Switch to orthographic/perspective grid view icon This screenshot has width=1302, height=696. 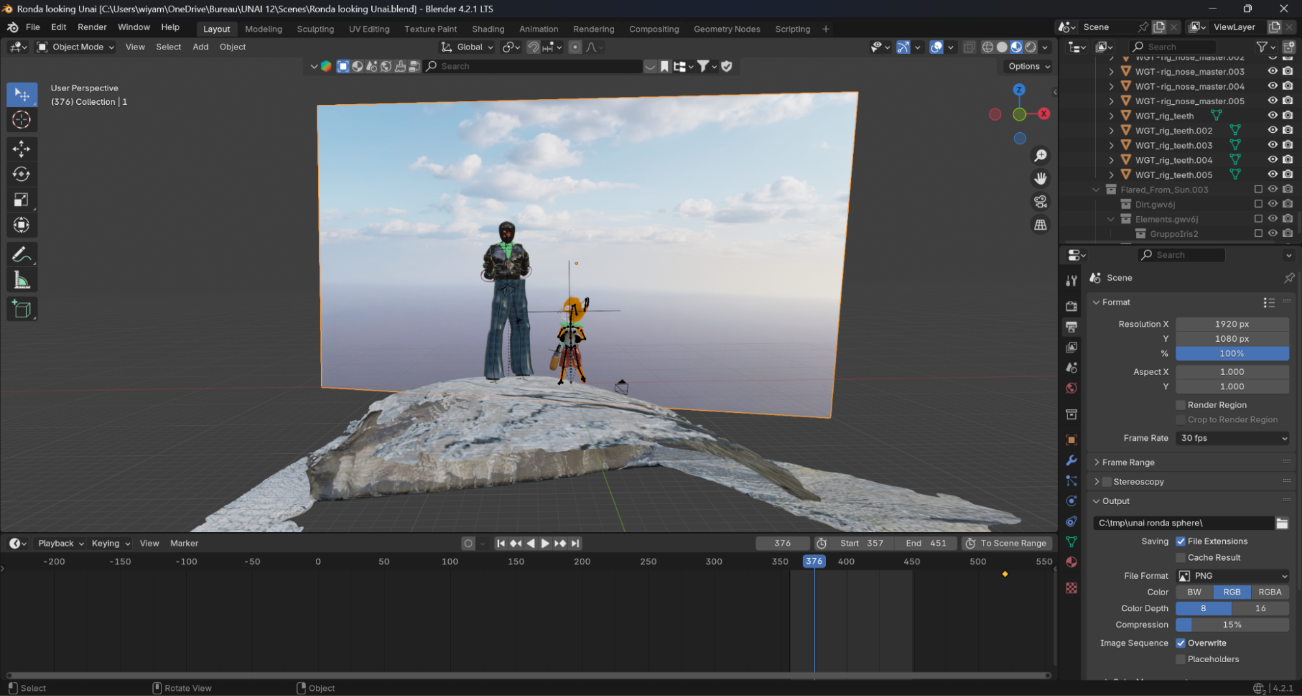[1040, 225]
